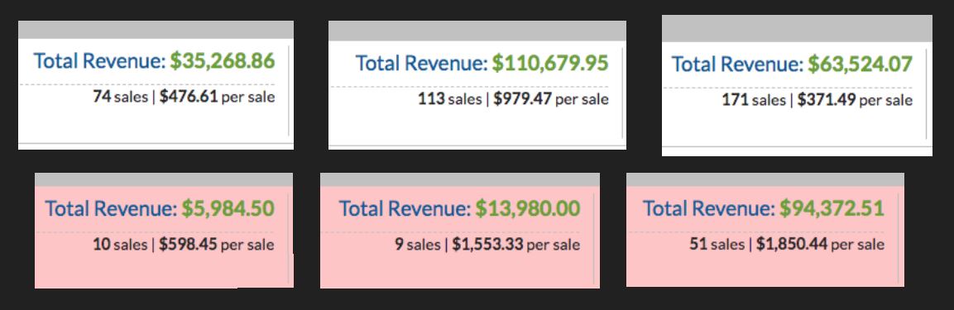Viewport: 954px width, 310px height.
Task: Click the gray header above the $94,372.51 card
Action: (x=765, y=179)
